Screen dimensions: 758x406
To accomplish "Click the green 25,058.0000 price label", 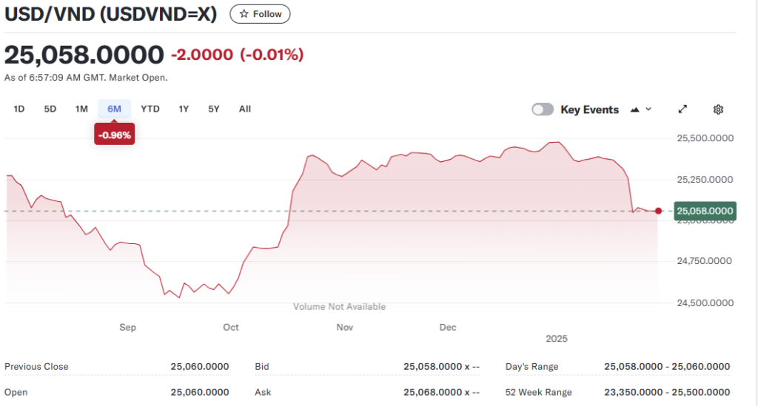I will (x=705, y=212).
